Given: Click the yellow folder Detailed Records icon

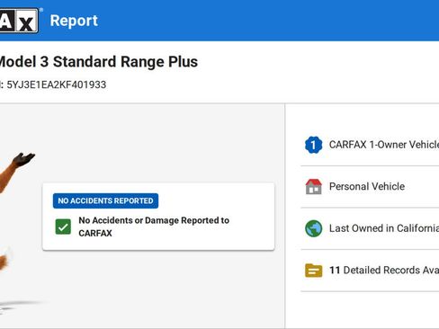Looking at the screenshot, I should coord(313,271).
